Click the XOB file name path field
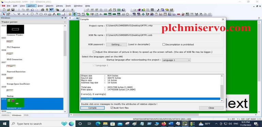 click(x=163, y=37)
